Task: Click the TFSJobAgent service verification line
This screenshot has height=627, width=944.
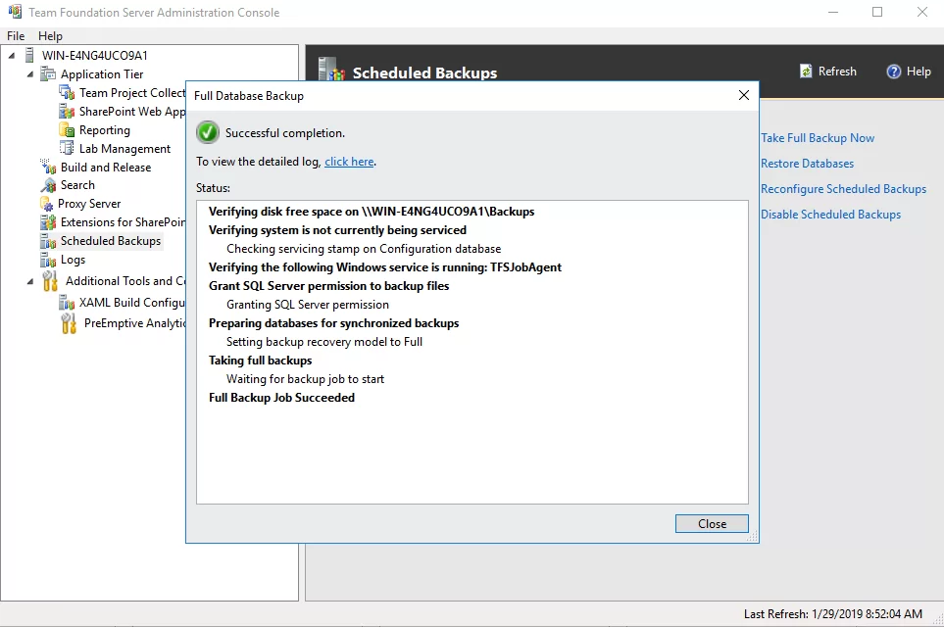Action: pyautogui.click(x=384, y=267)
